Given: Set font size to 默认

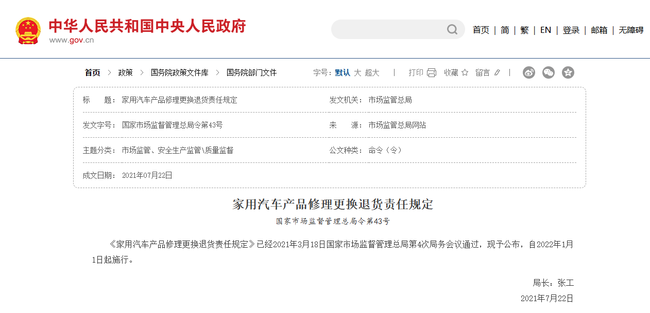Looking at the screenshot, I should (x=343, y=73).
